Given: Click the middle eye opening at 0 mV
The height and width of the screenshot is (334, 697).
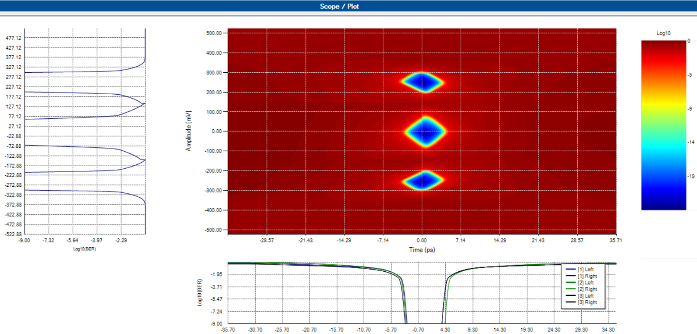Looking at the screenshot, I should (x=425, y=131).
